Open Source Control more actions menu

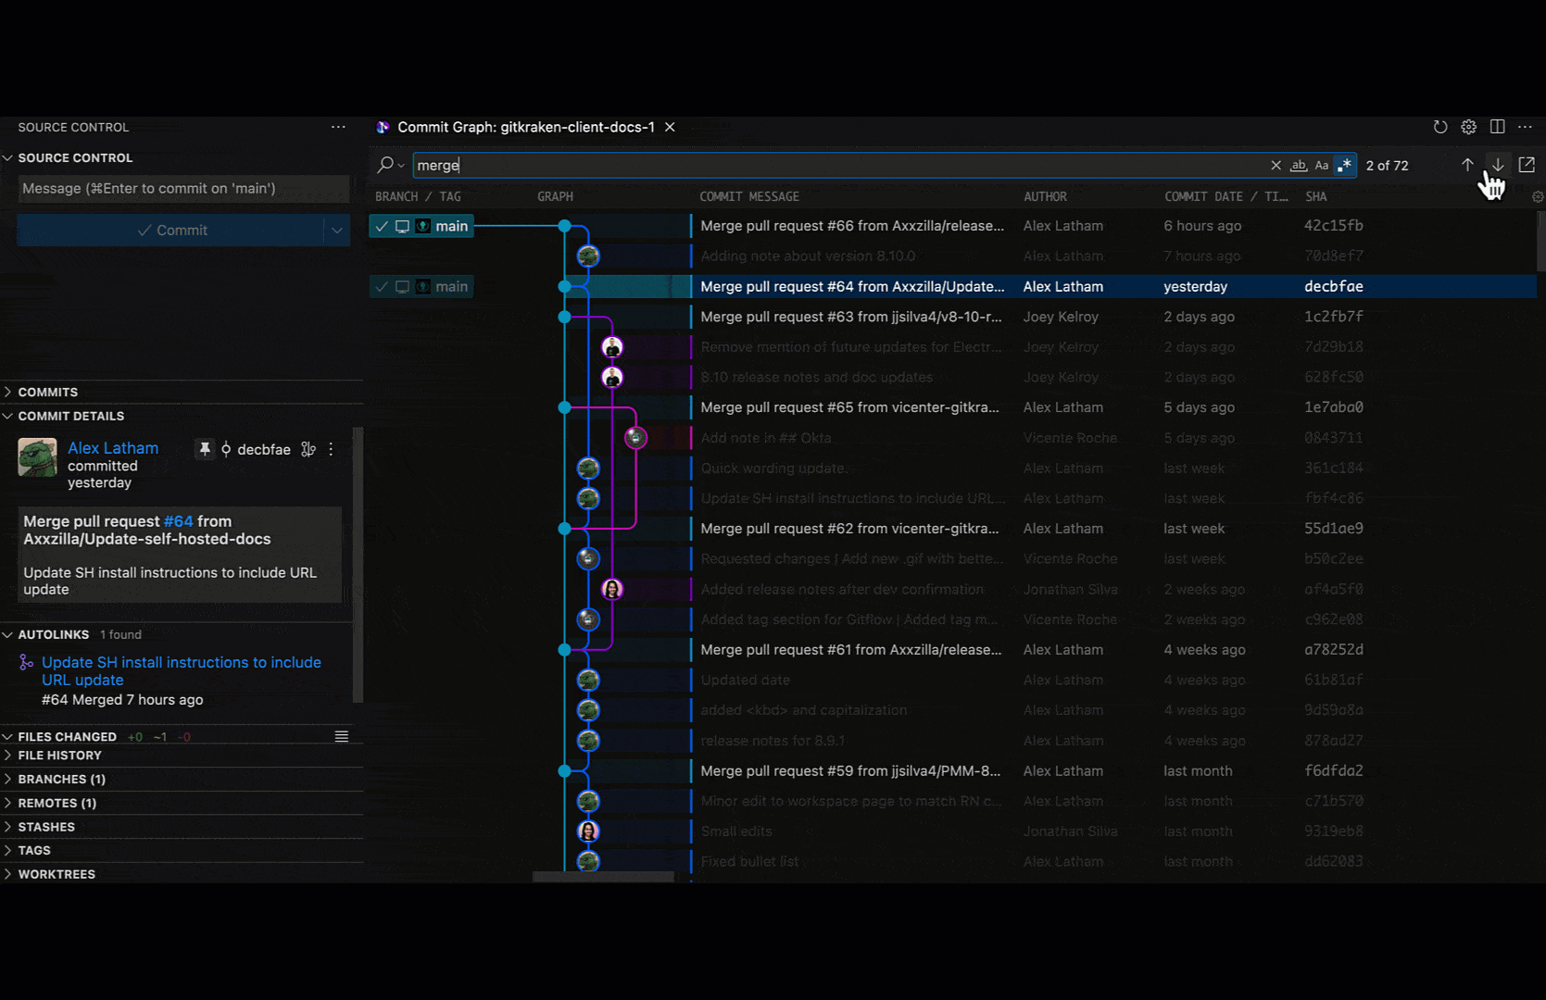[338, 127]
